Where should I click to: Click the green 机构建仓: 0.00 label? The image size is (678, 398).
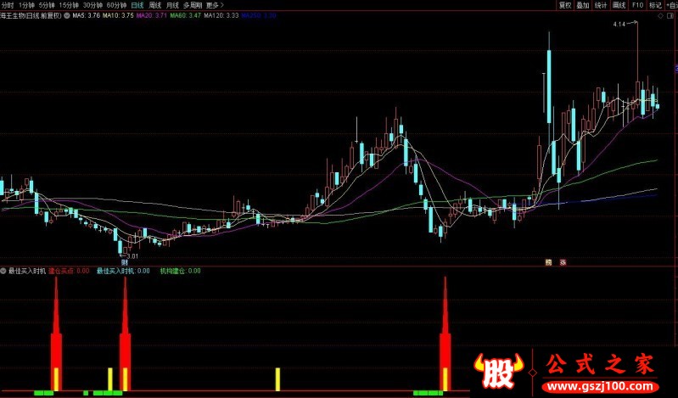(x=180, y=272)
